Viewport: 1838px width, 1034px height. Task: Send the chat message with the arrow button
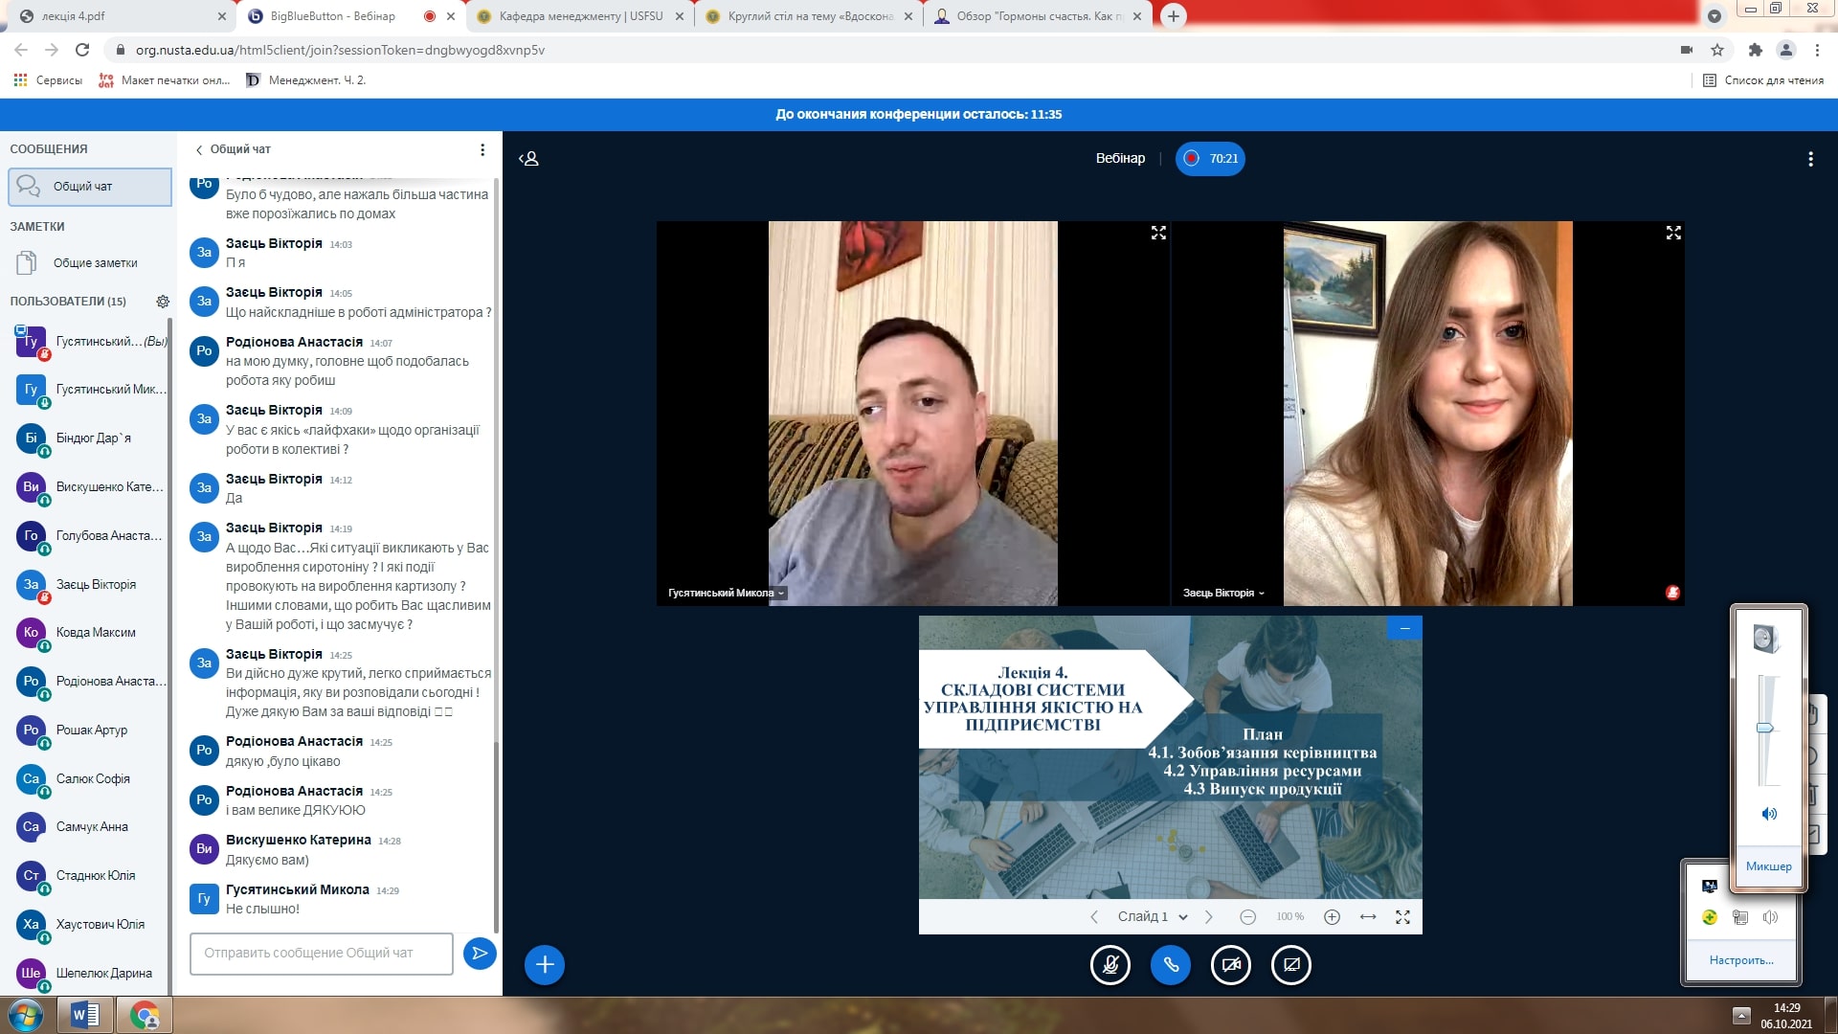coord(480,953)
